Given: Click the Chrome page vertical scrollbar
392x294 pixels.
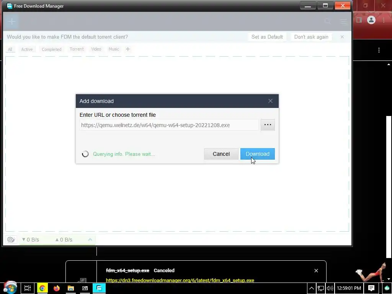Looking at the screenshot, I should point(389,187).
